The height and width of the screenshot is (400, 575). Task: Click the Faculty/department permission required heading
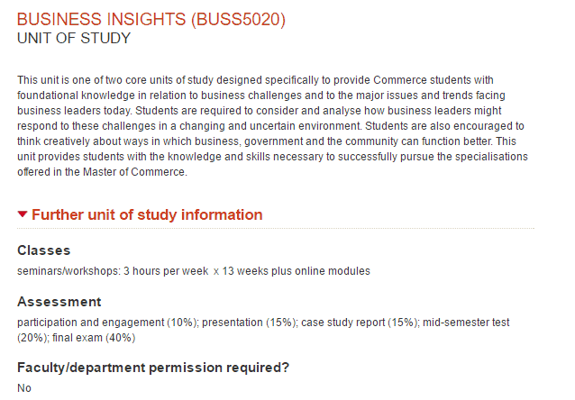coord(153,368)
